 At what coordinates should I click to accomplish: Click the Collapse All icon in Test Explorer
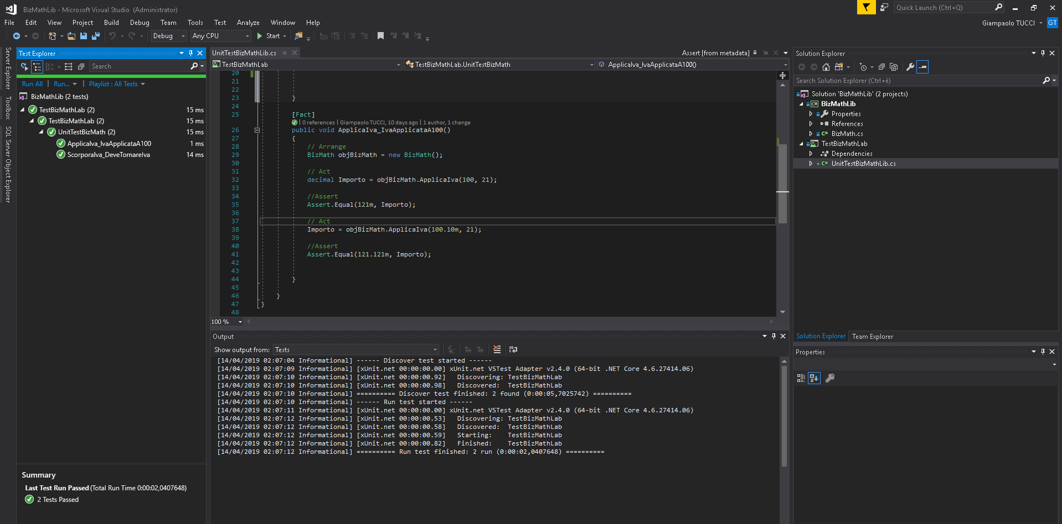pos(81,66)
